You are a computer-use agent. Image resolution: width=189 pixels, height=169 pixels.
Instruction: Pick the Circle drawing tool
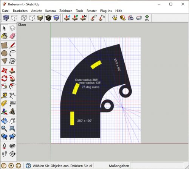pos(4,53)
